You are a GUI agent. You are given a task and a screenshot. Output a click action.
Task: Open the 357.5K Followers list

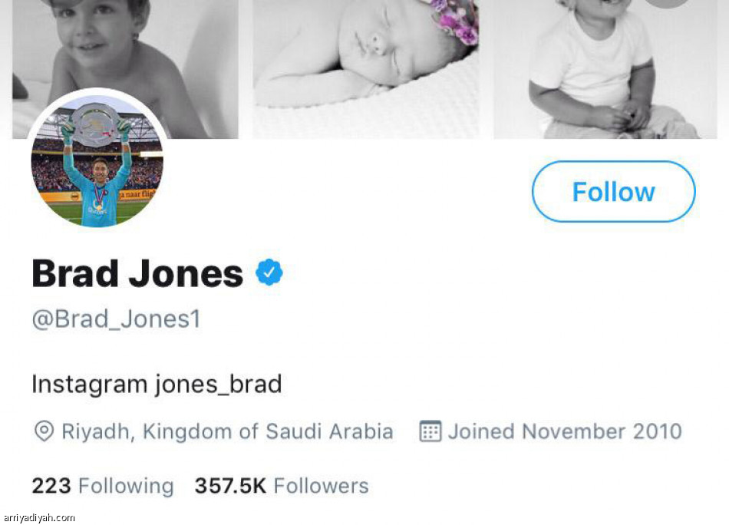coord(282,486)
